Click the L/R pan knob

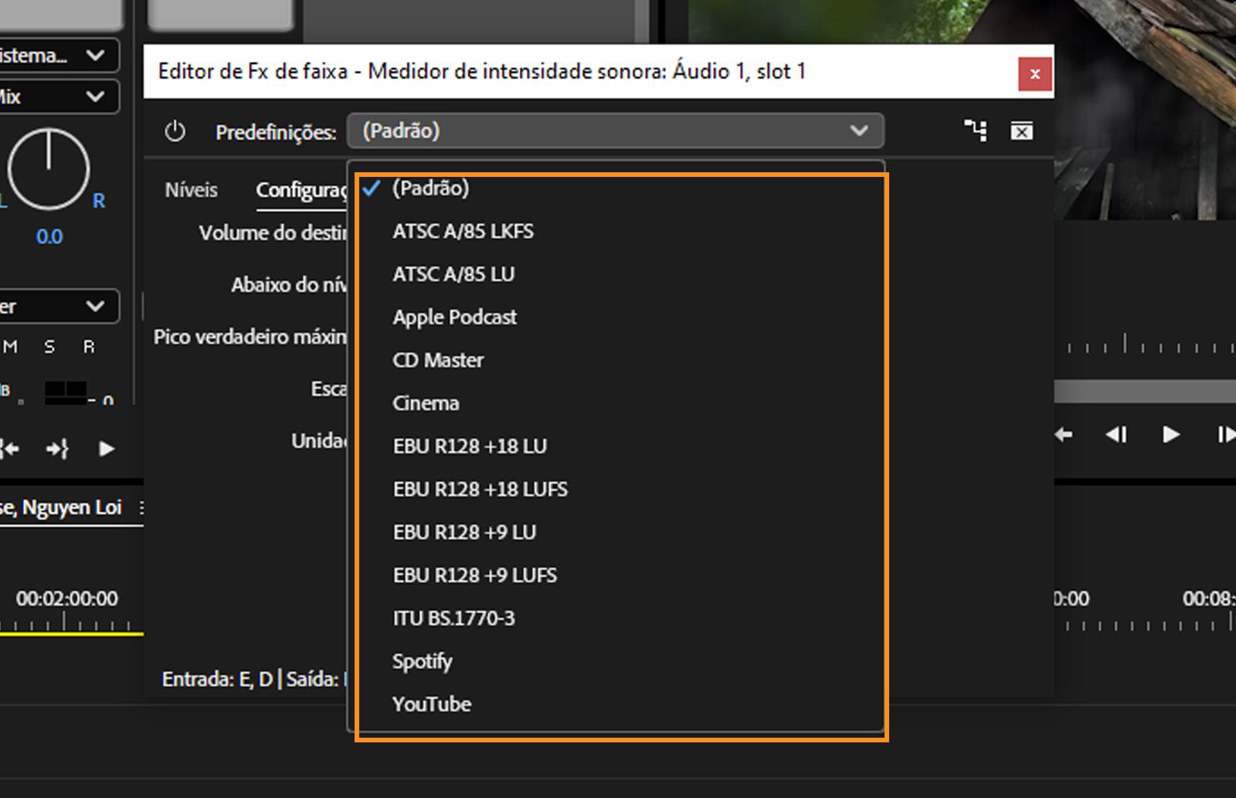48,168
